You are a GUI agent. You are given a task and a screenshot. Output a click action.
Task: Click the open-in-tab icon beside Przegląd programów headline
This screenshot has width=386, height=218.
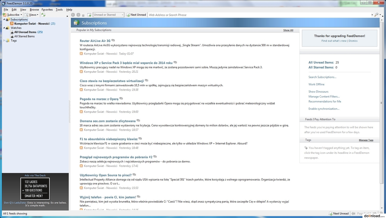pos(155,157)
